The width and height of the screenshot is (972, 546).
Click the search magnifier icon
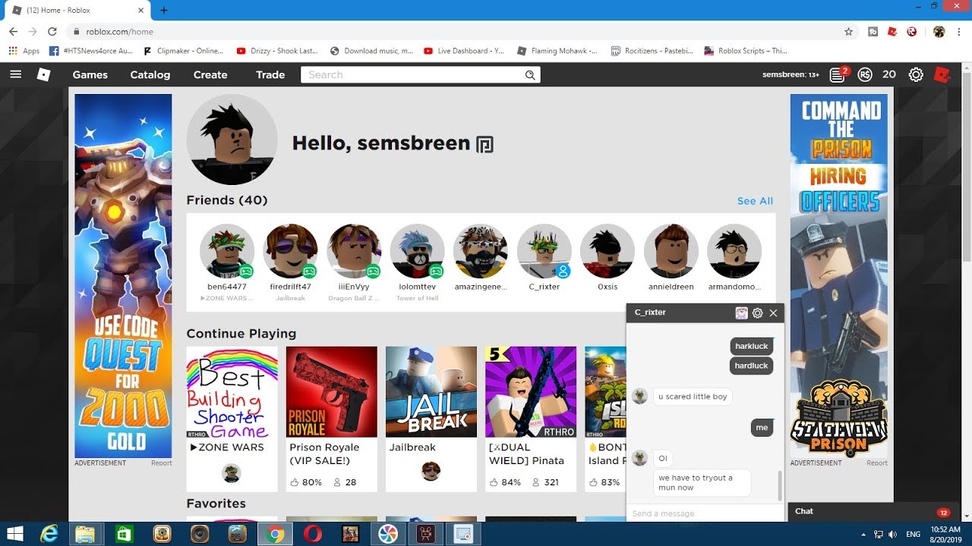point(530,74)
